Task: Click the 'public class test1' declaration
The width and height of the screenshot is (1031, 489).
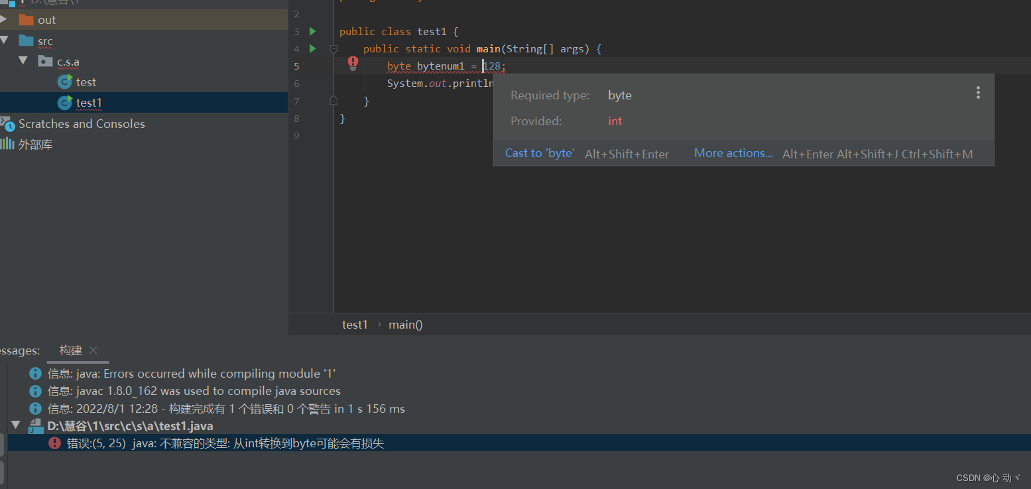Action: click(x=394, y=31)
